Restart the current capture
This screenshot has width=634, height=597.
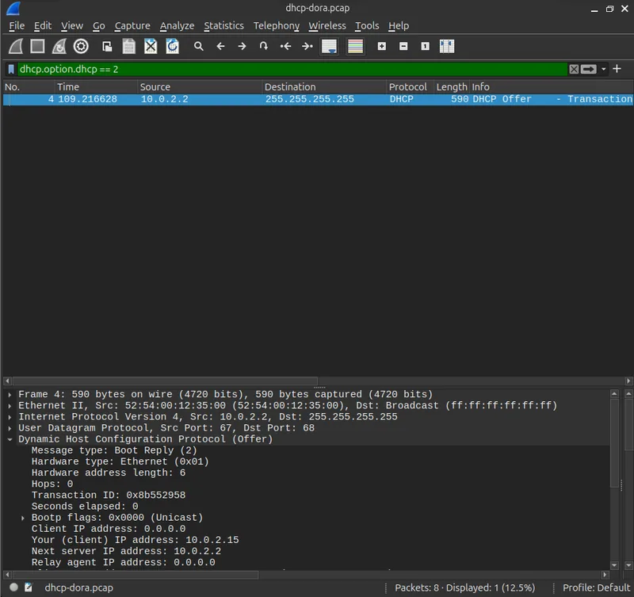click(x=59, y=47)
